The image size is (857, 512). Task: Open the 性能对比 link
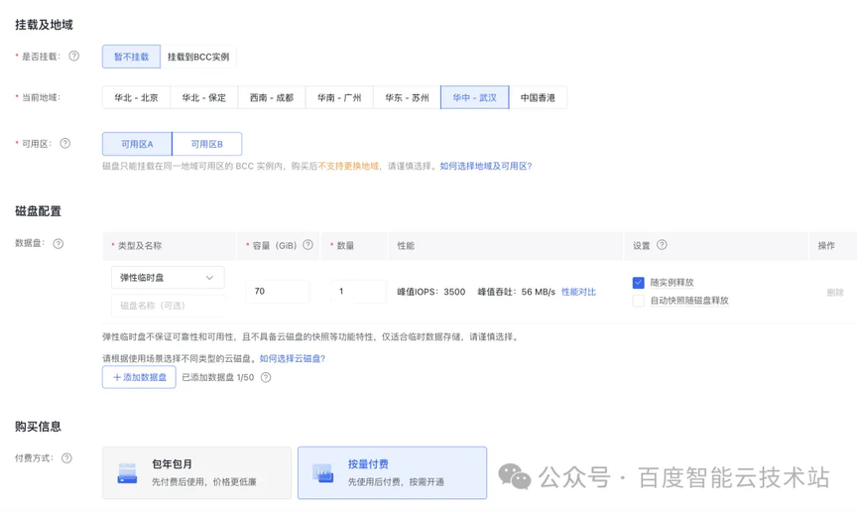pyautogui.click(x=578, y=292)
